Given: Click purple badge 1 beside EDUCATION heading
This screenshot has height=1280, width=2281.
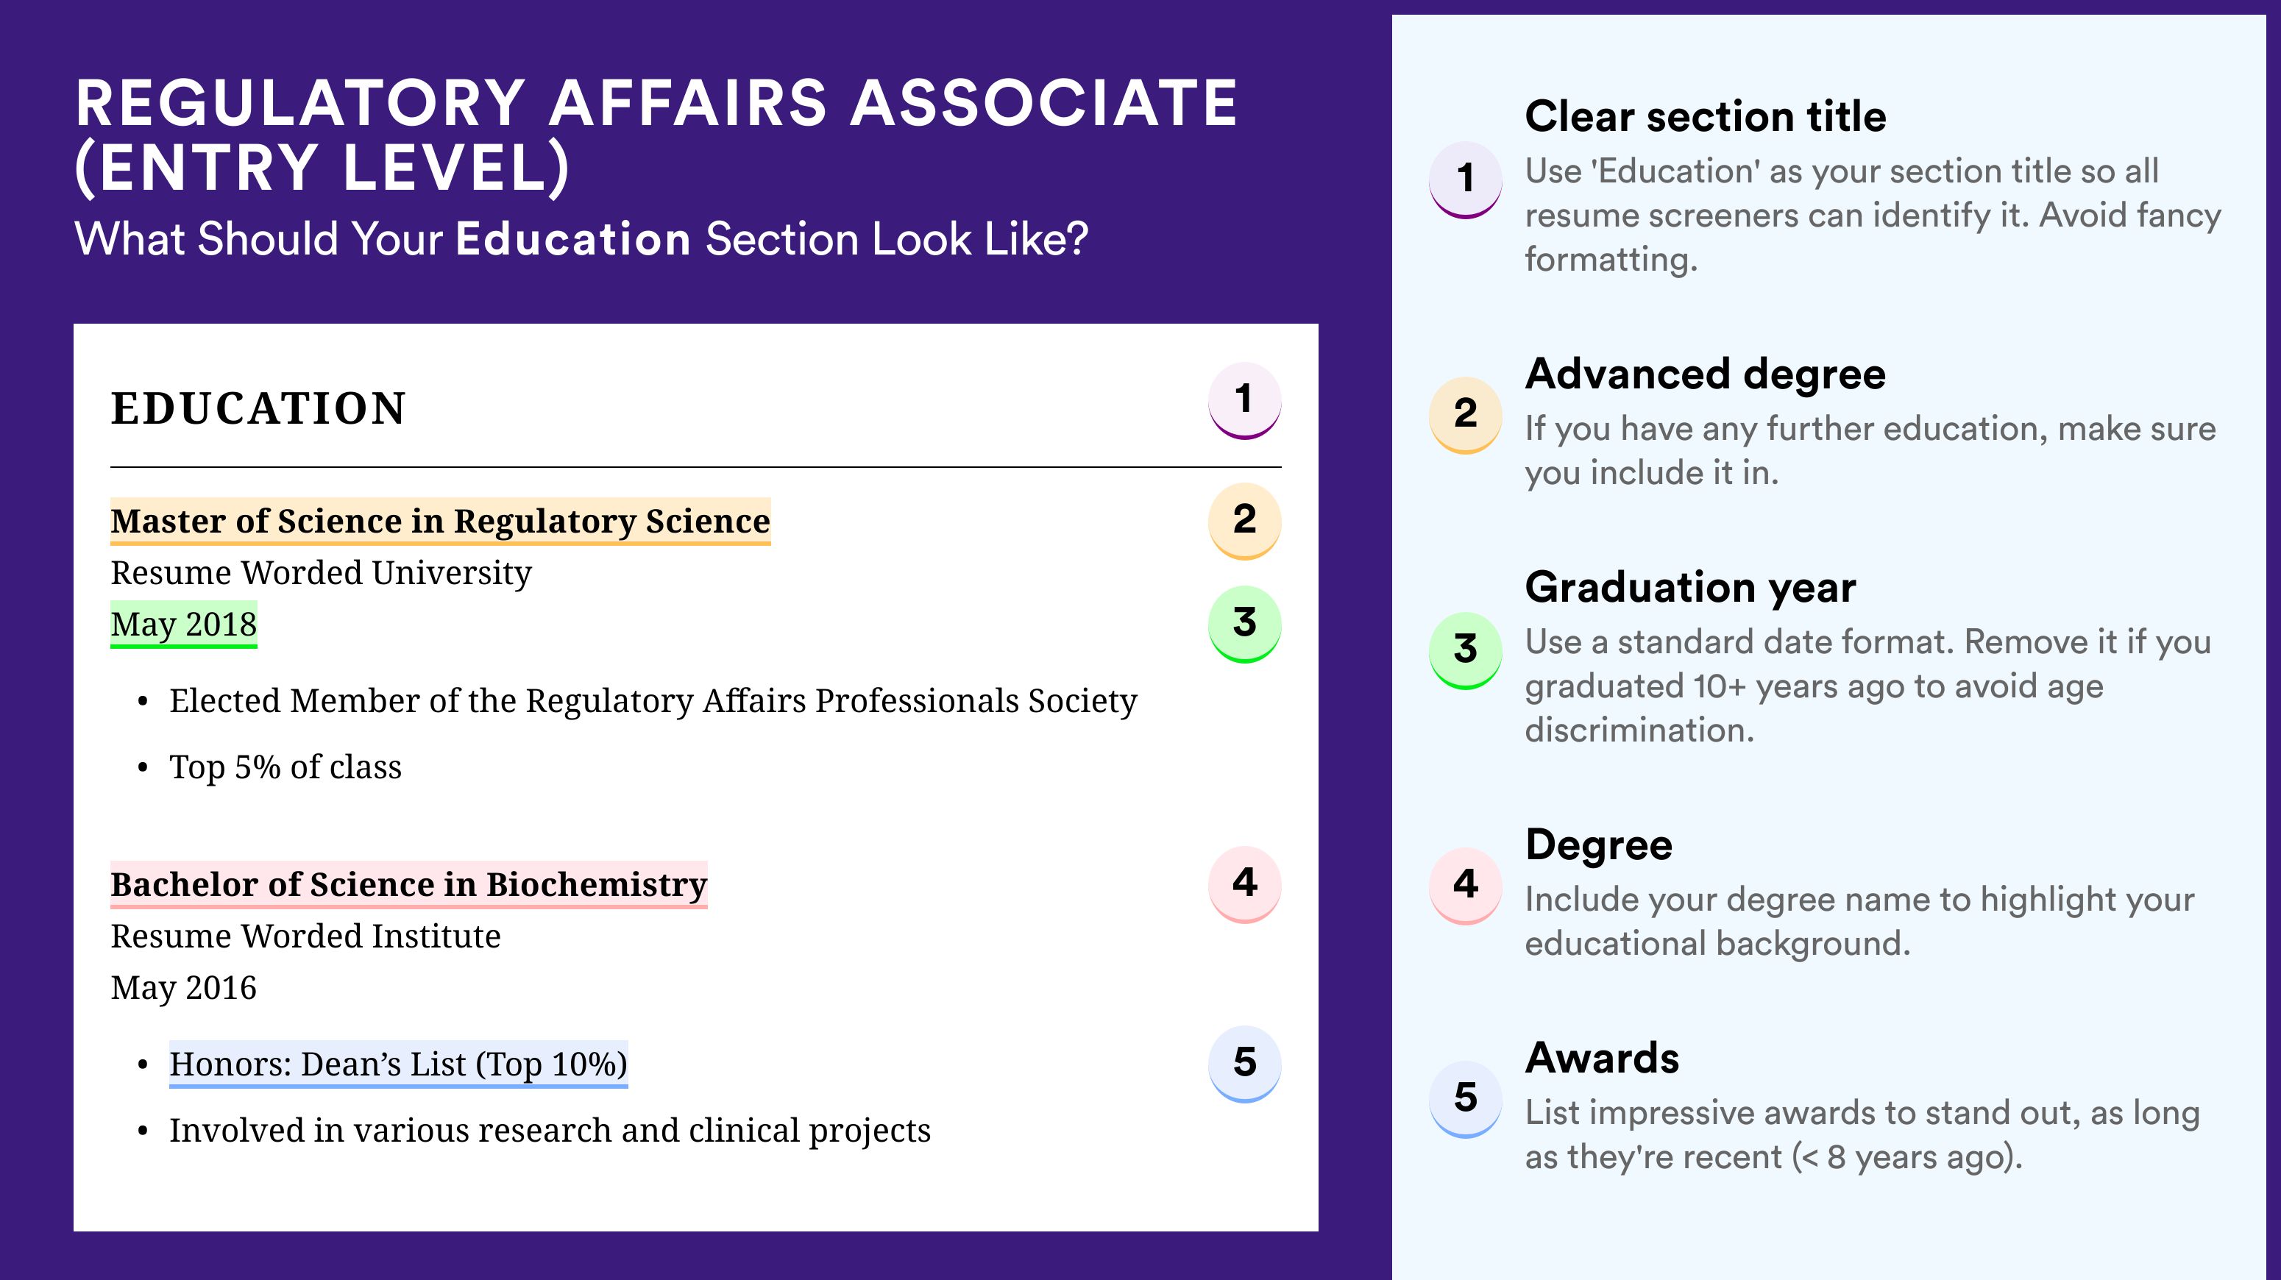Looking at the screenshot, I should click(x=1244, y=400).
